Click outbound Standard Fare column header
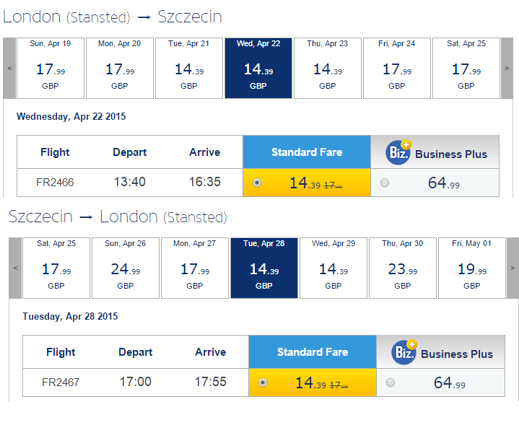 [307, 152]
